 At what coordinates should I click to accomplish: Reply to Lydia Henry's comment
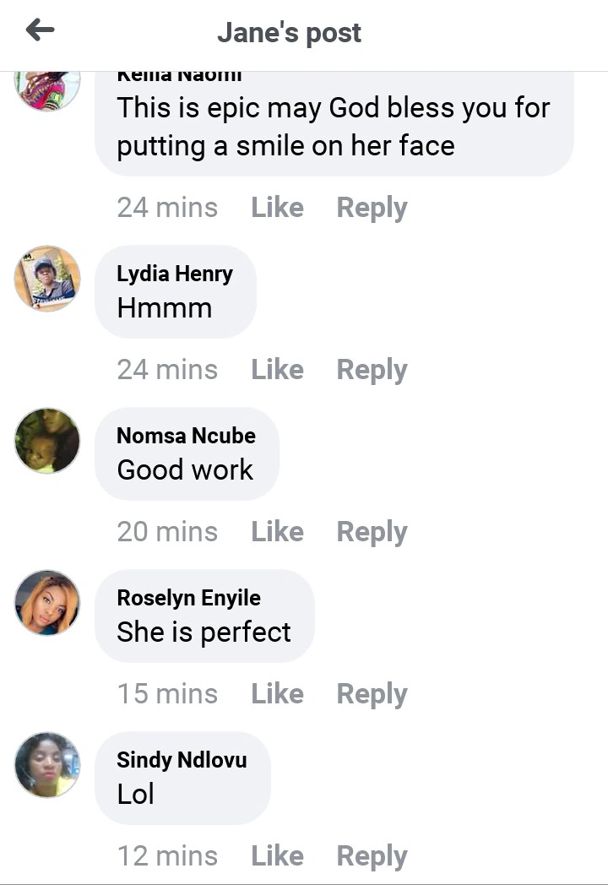(372, 370)
